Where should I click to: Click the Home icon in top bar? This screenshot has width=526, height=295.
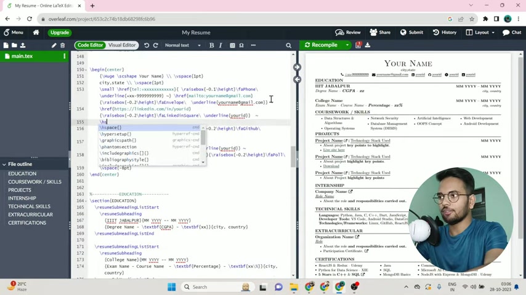point(36,33)
